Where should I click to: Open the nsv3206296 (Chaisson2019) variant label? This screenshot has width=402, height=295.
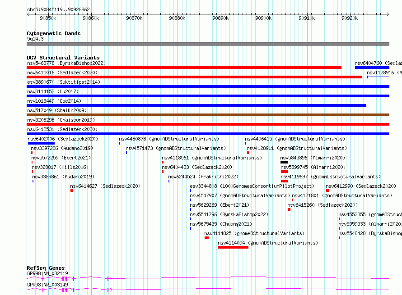coord(61,120)
